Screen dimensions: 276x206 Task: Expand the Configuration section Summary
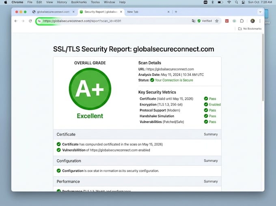pos(211,161)
